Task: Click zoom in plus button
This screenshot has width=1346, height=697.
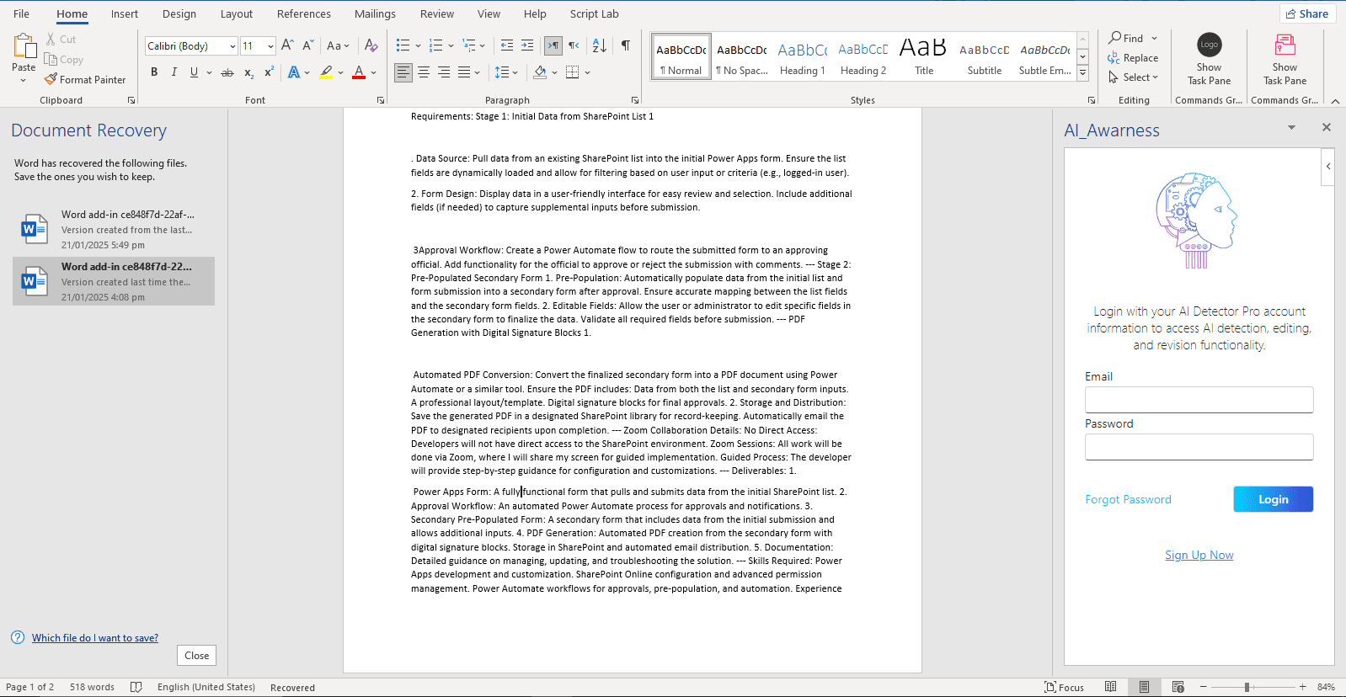Action: pyautogui.click(x=1303, y=687)
